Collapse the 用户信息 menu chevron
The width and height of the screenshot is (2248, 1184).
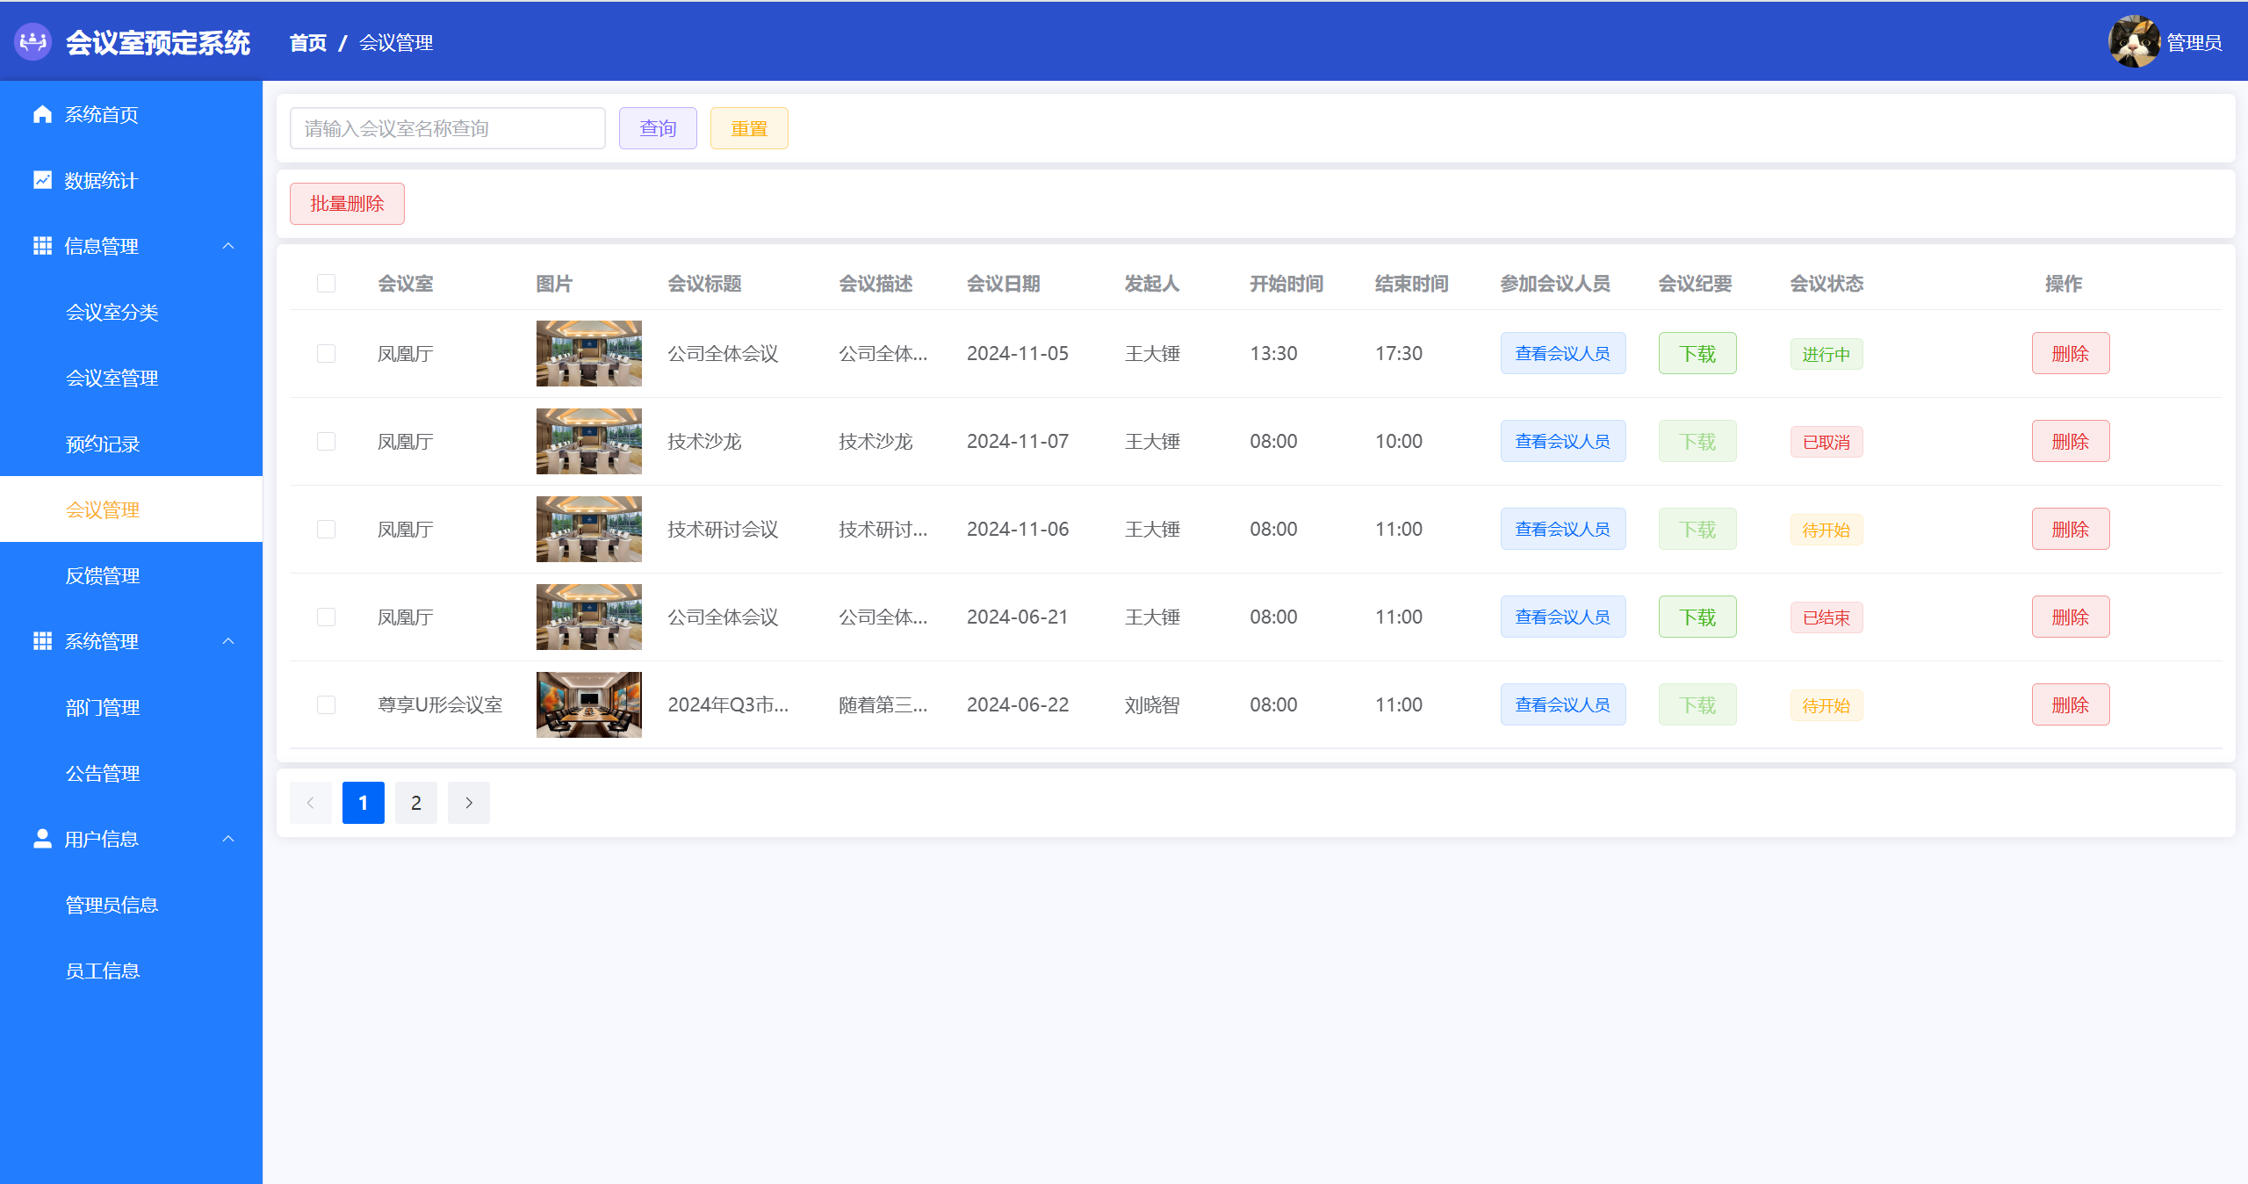tap(228, 839)
